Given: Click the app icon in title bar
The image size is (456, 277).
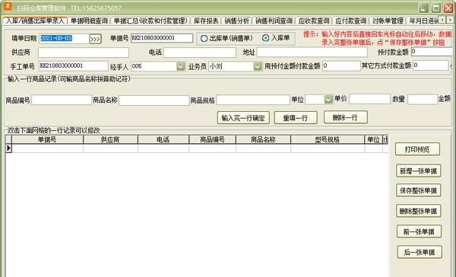Looking at the screenshot, I should coord(8,6).
